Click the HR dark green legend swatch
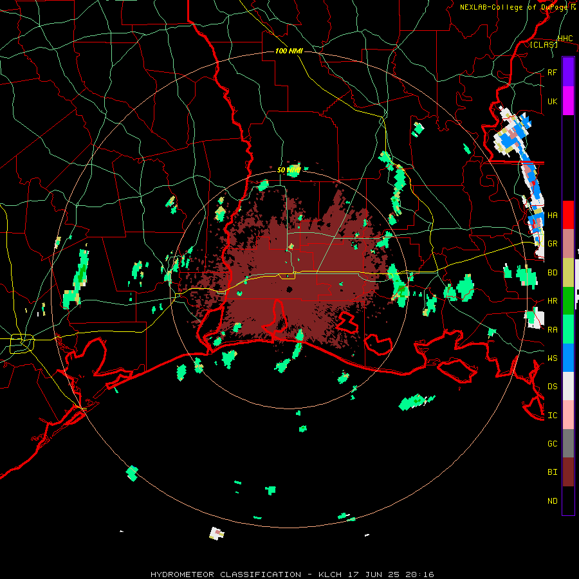The width and height of the screenshot is (579, 579). coord(568,301)
